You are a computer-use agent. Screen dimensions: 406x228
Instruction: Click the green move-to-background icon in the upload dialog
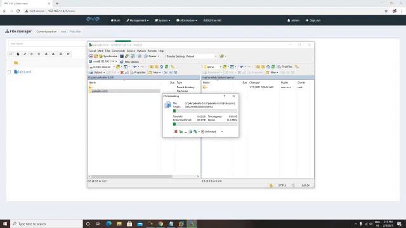coord(181,132)
